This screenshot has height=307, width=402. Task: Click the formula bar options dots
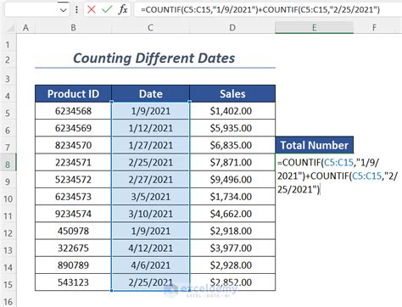[x=76, y=10]
